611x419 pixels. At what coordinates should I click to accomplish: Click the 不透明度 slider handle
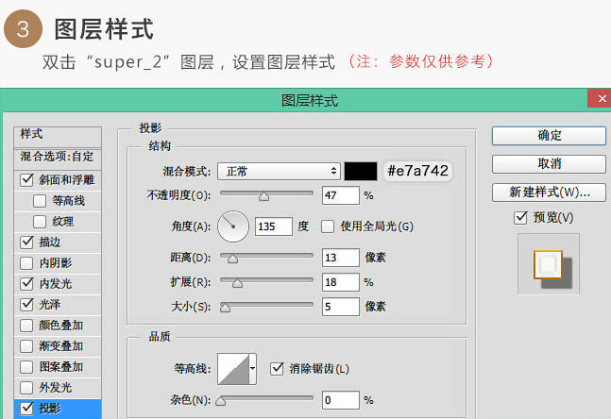coord(263,196)
